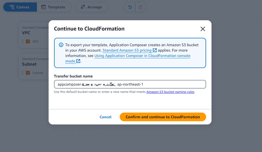
Task: Select the orange VPC resource icon
Action: 28,41
